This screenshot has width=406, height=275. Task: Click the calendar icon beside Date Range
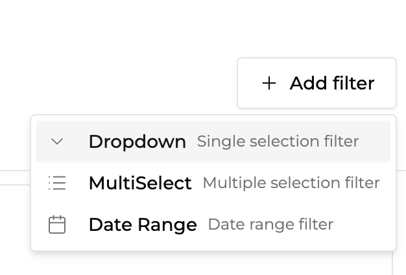[57, 224]
